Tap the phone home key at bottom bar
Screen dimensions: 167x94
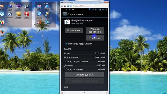[x=85, y=93]
